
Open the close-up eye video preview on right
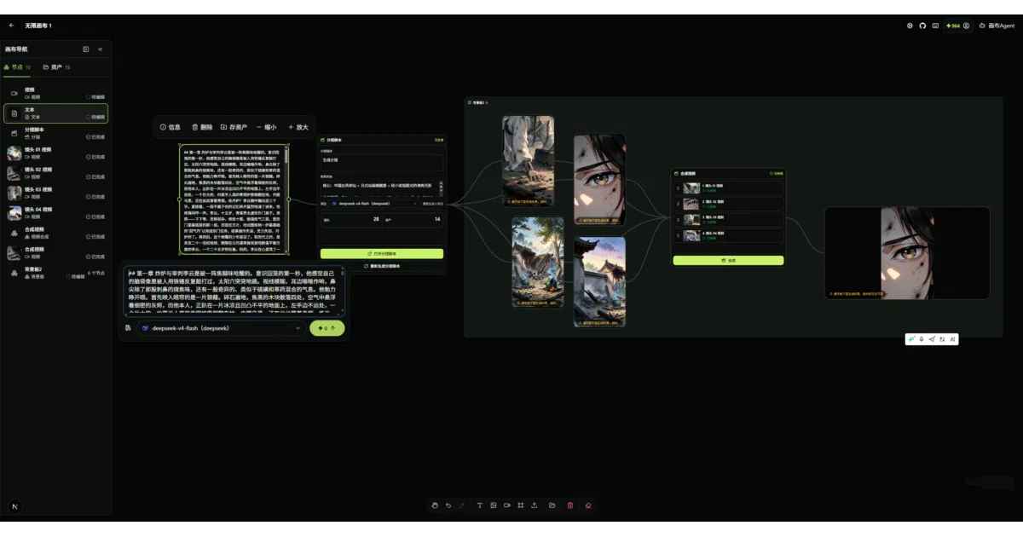coord(907,252)
